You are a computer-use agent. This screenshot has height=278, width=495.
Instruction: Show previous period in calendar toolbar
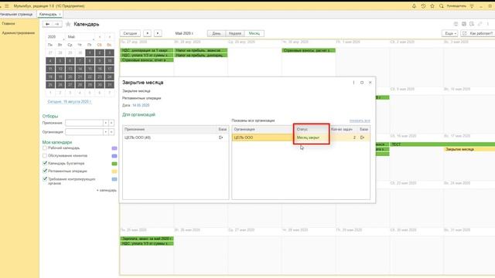[148, 33]
